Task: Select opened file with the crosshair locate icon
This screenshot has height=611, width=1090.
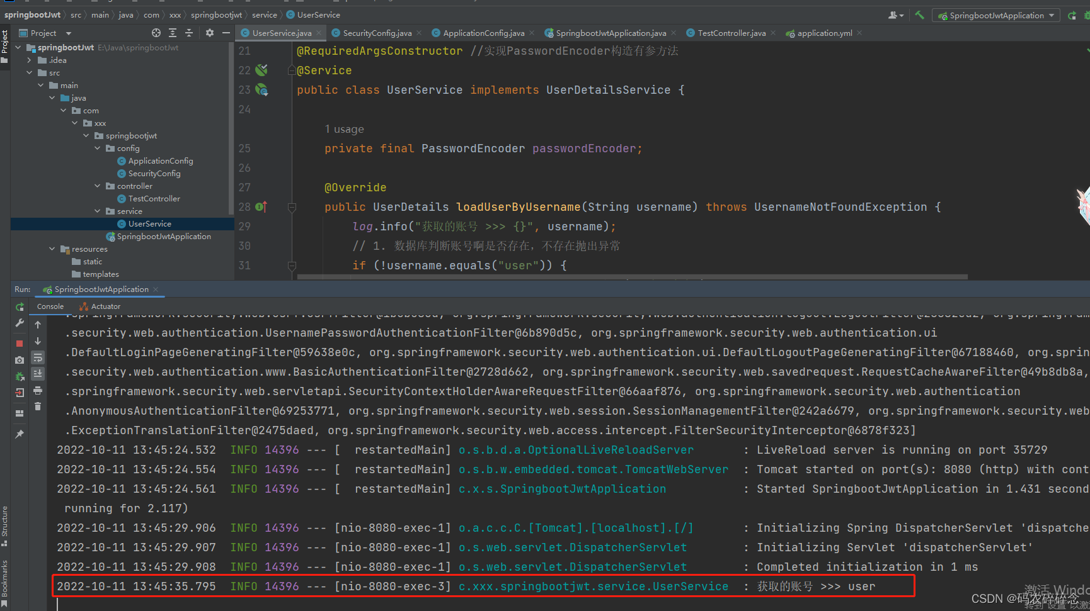Action: pyautogui.click(x=156, y=33)
